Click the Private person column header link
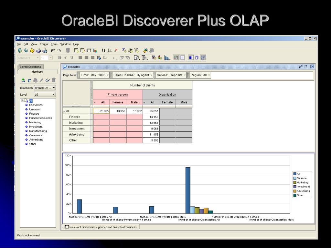 click(118, 95)
